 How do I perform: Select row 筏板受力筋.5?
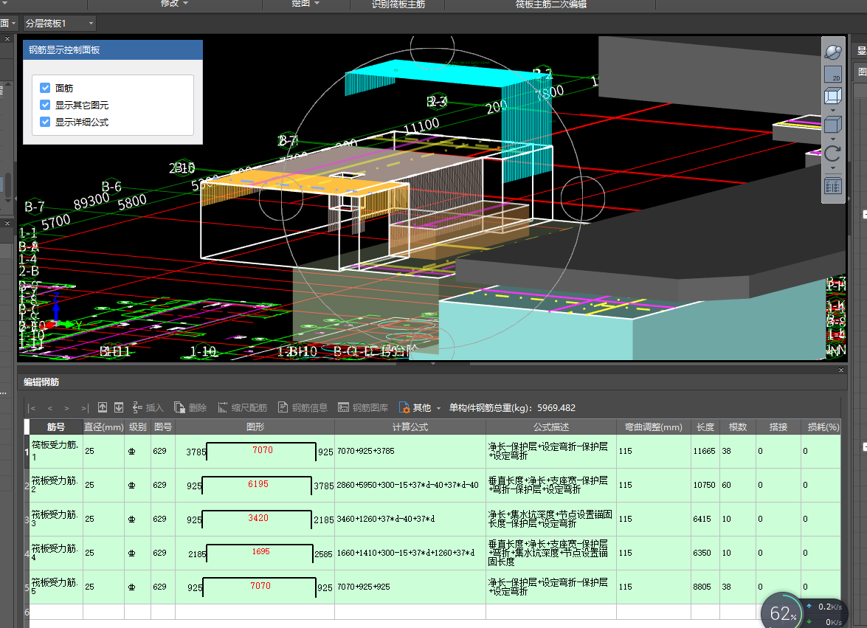click(434, 587)
